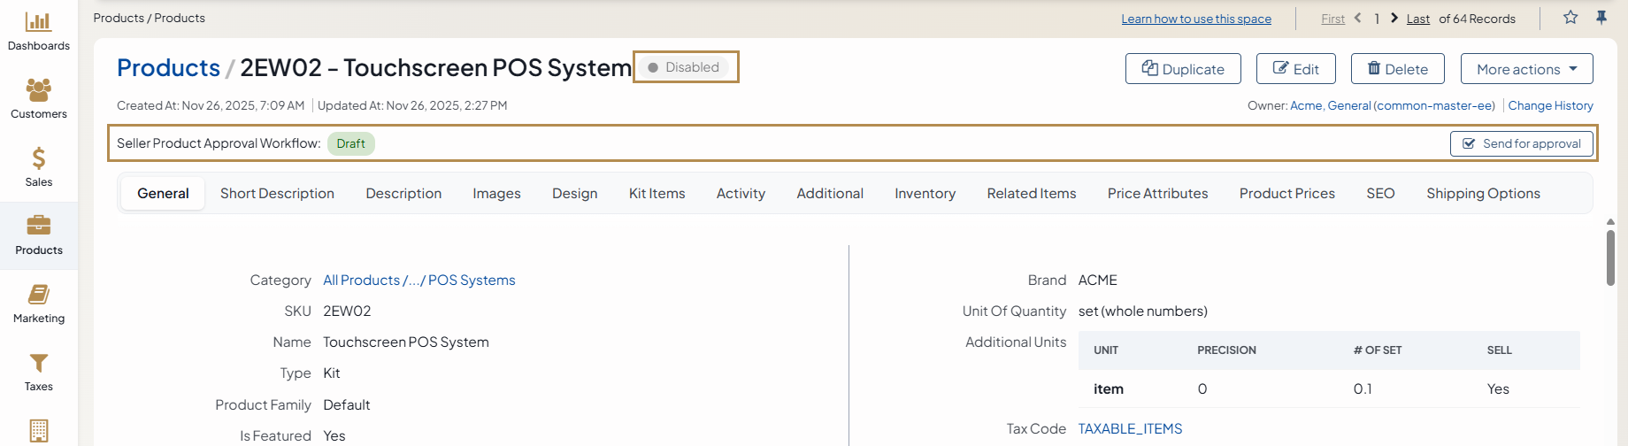The height and width of the screenshot is (446, 1628).
Task: Open the TAXABLE_ITEMS tax code link
Action: click(1130, 429)
